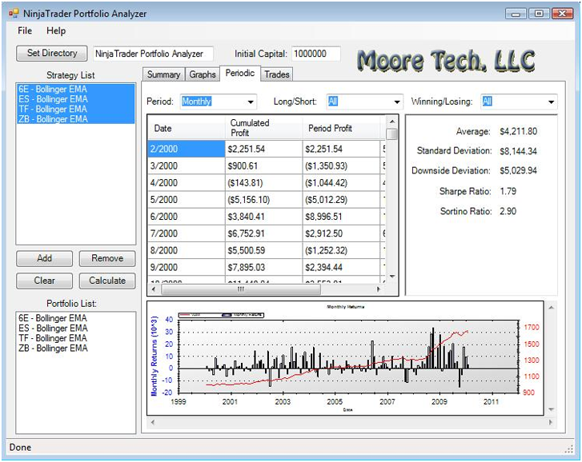The height and width of the screenshot is (462, 582).
Task: Open the Period dropdown showing Monthly
Action: click(219, 102)
